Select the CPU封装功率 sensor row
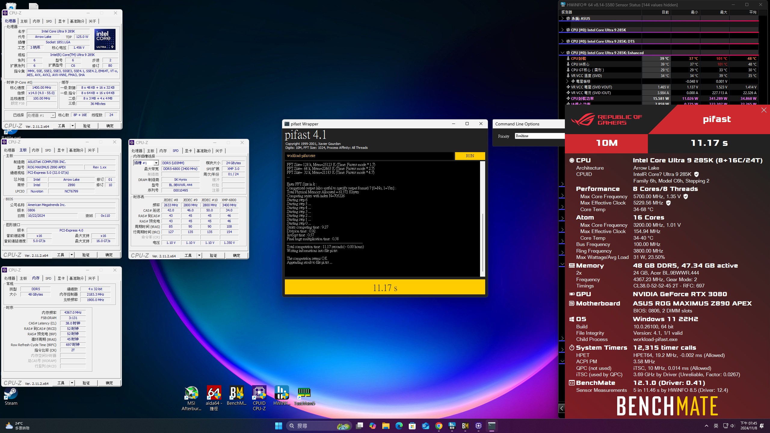This screenshot has width=770, height=433. pyautogui.click(x=659, y=99)
